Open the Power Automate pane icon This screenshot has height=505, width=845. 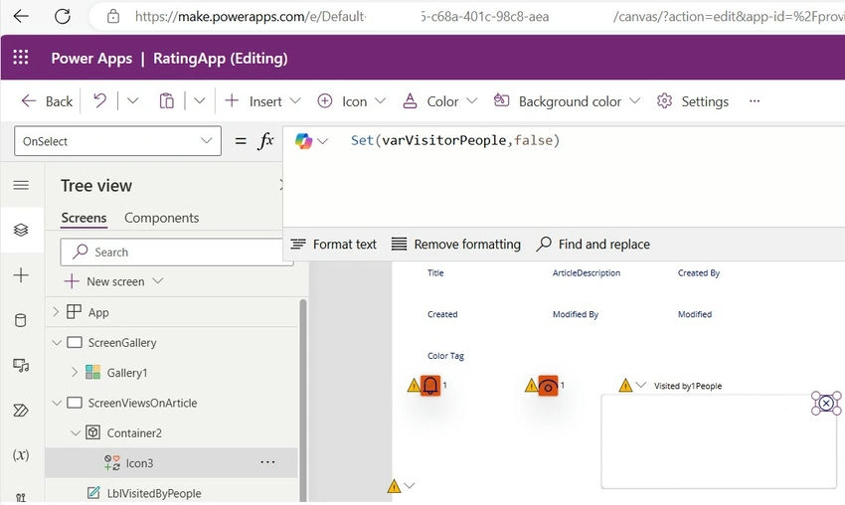click(21, 411)
